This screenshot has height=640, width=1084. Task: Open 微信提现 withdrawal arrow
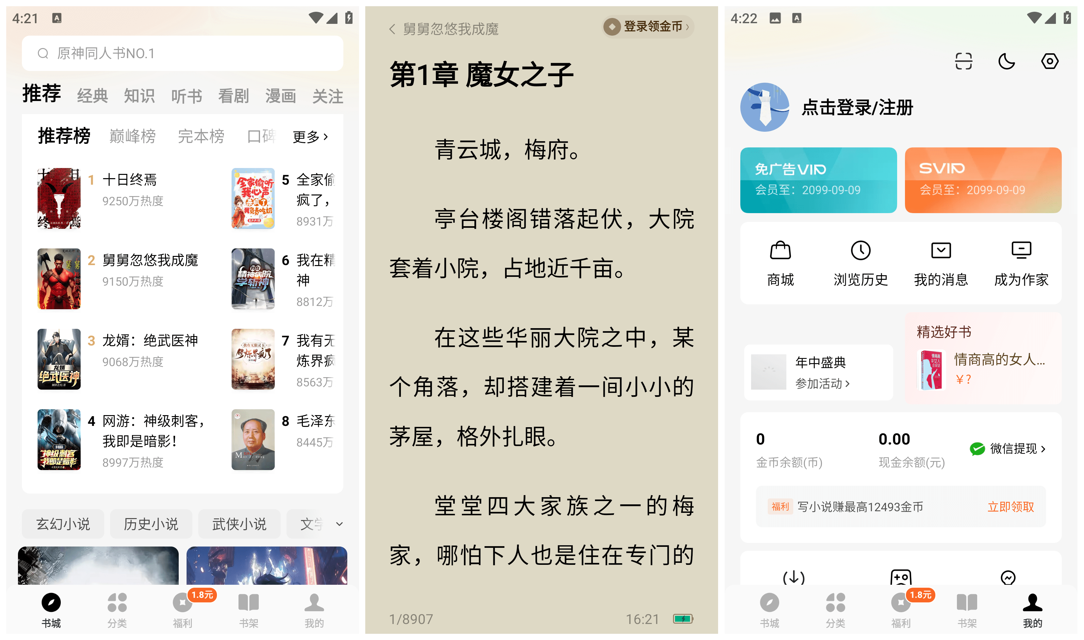click(1007, 448)
